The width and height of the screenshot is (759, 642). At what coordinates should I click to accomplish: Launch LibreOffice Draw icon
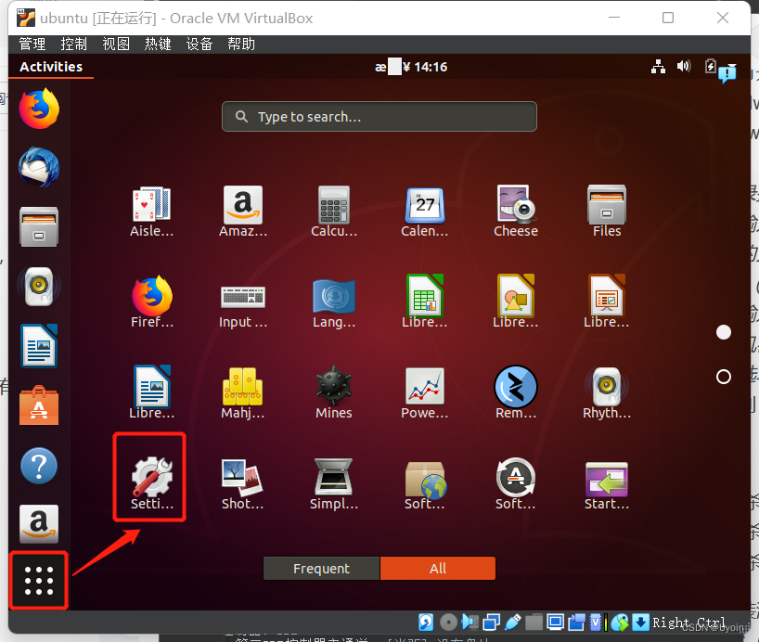point(516,302)
